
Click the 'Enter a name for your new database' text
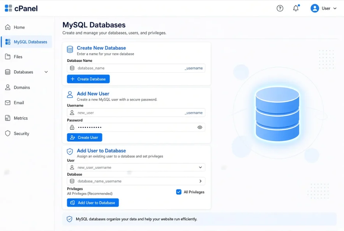[x=105, y=54]
